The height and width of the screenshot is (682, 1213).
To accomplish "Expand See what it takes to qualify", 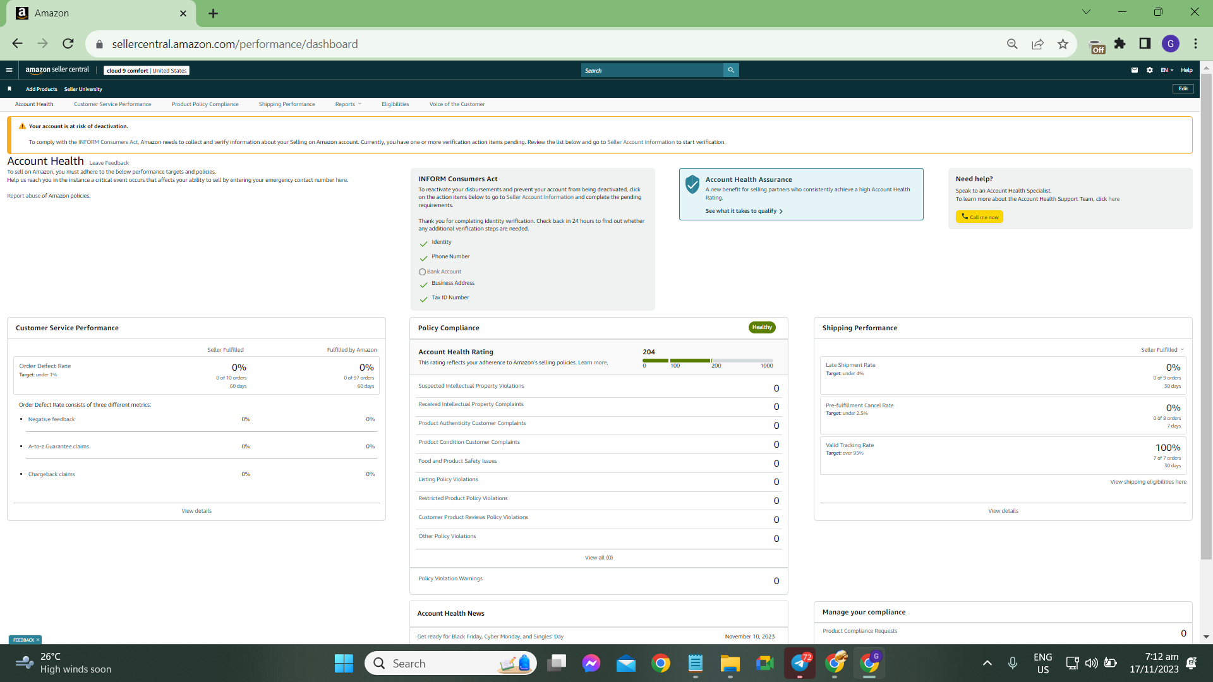I will pyautogui.click(x=744, y=211).
